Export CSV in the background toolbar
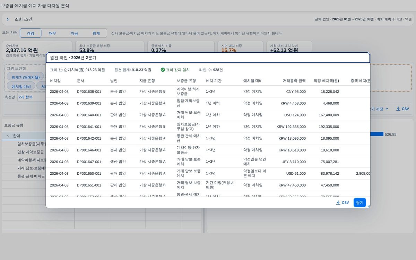416x260 pixels. 402,109
